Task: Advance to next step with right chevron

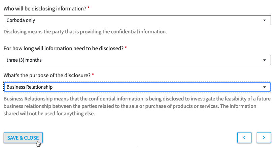Action: point(264,138)
